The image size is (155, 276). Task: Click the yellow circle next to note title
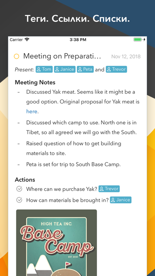coord(17,56)
